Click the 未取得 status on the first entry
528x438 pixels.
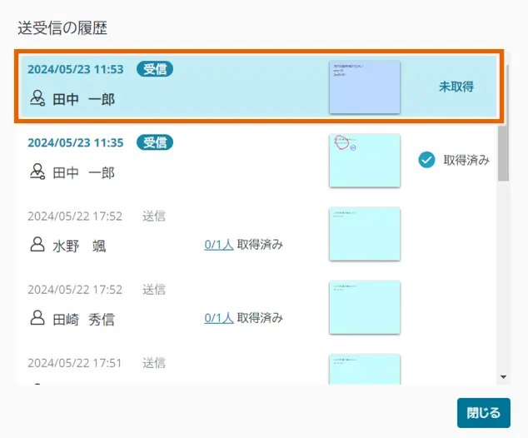click(x=456, y=87)
